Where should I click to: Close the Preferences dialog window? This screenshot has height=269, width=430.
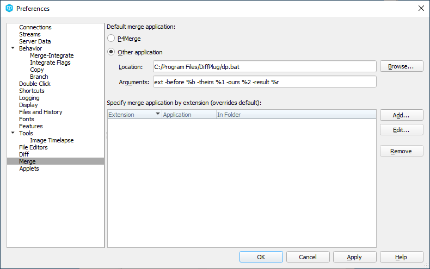420,8
